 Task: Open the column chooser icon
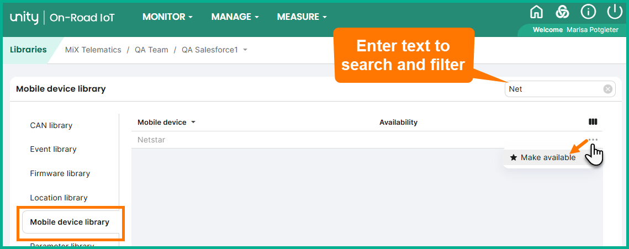[593, 122]
